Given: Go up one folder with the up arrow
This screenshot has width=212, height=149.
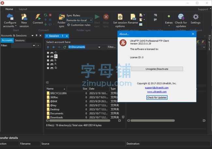Looking at the screenshot, I should pyautogui.click(x=48, y=47).
